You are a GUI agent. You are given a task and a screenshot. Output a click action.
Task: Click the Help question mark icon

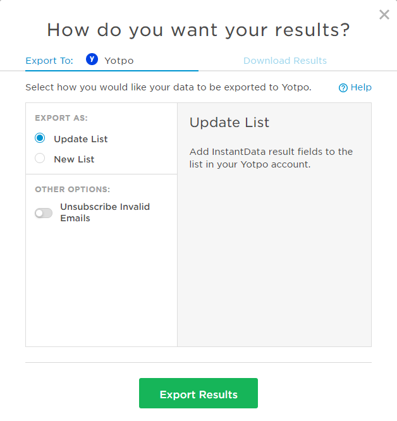343,88
